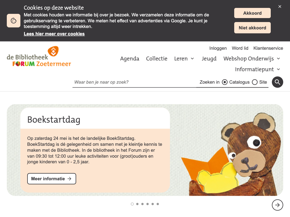Click the Akkoord button
The height and width of the screenshot is (217, 290).
pos(252,13)
